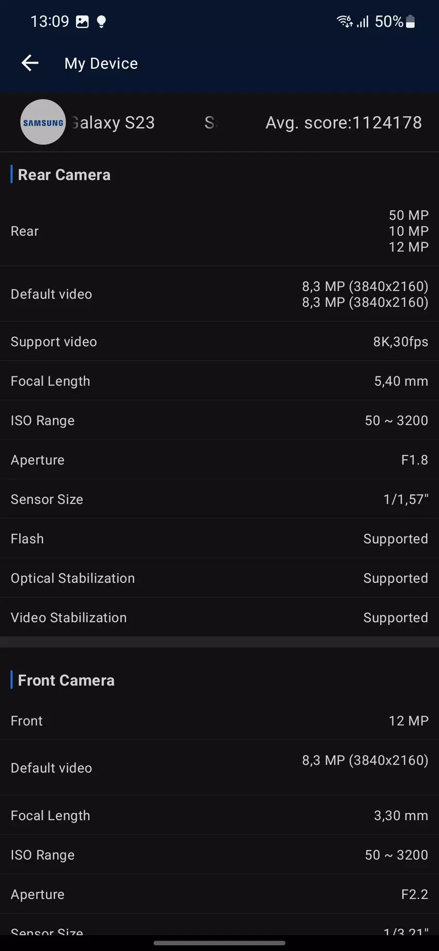Tap the Flash Supported row
Image resolution: width=439 pixels, height=951 pixels.
[219, 539]
